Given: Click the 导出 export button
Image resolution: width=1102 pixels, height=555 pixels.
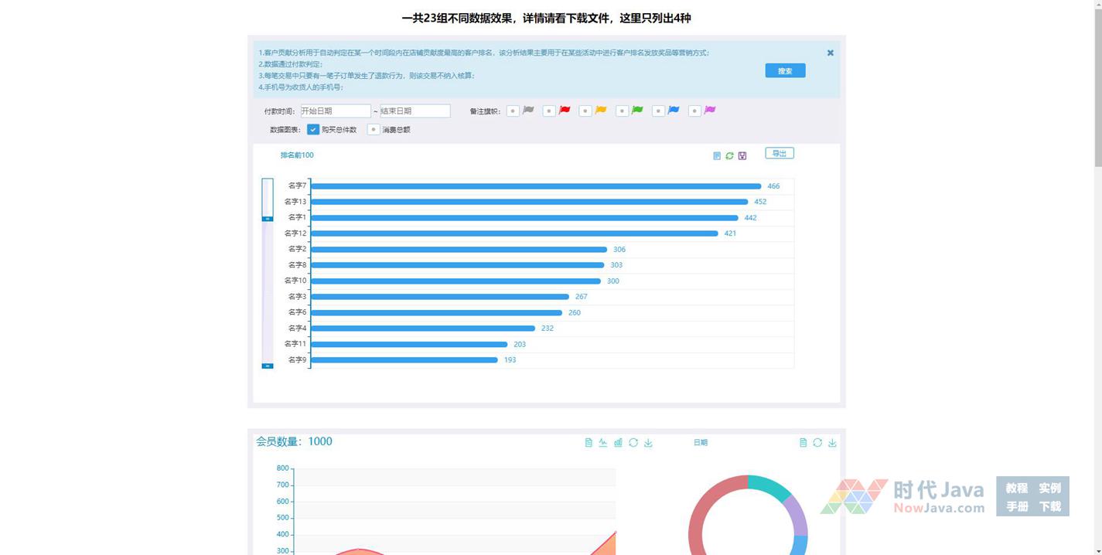Looking at the screenshot, I should point(779,153).
